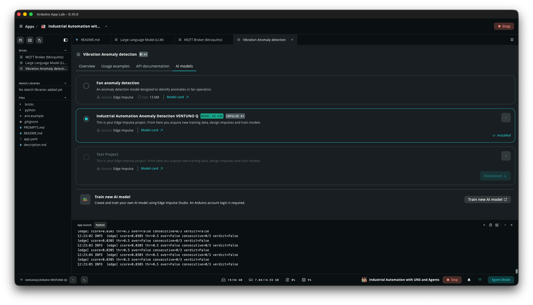Viewport: 533px width, 305px height.
Task: Open the Overview sub-tab
Action: click(x=87, y=66)
